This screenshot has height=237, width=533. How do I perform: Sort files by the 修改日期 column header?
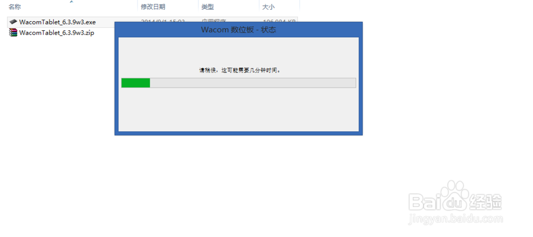click(x=153, y=7)
